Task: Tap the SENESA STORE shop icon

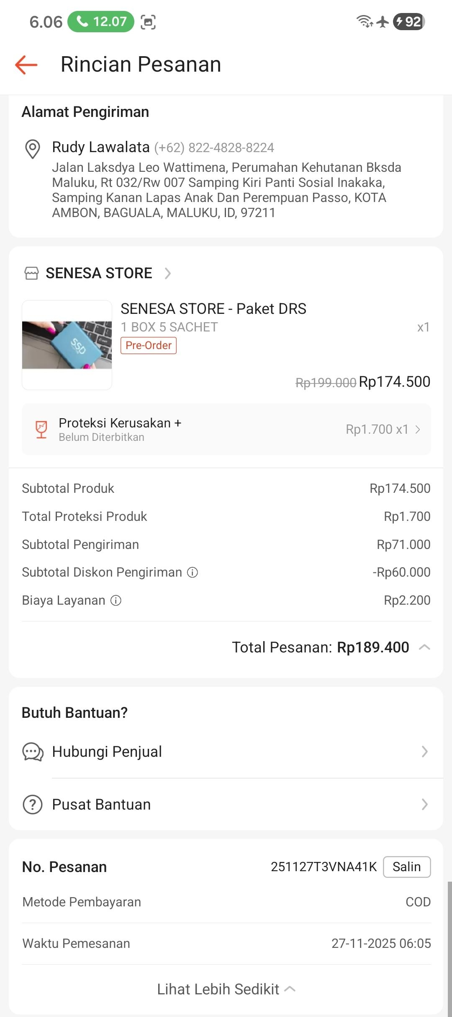Action: 31,273
